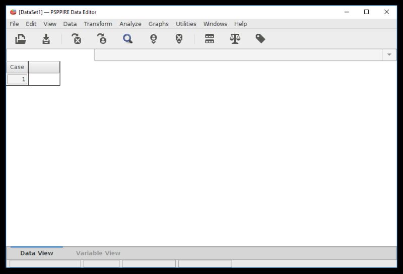
Task: Click the Open file toolbar icon
Action: coord(20,39)
